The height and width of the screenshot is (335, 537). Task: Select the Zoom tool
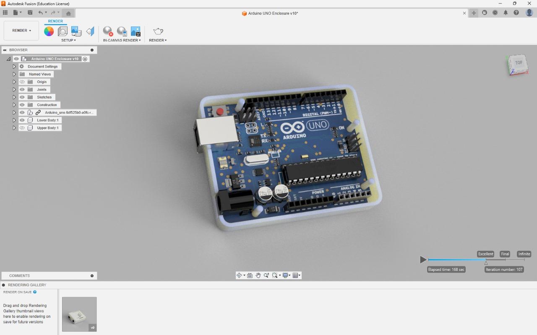tap(266, 275)
